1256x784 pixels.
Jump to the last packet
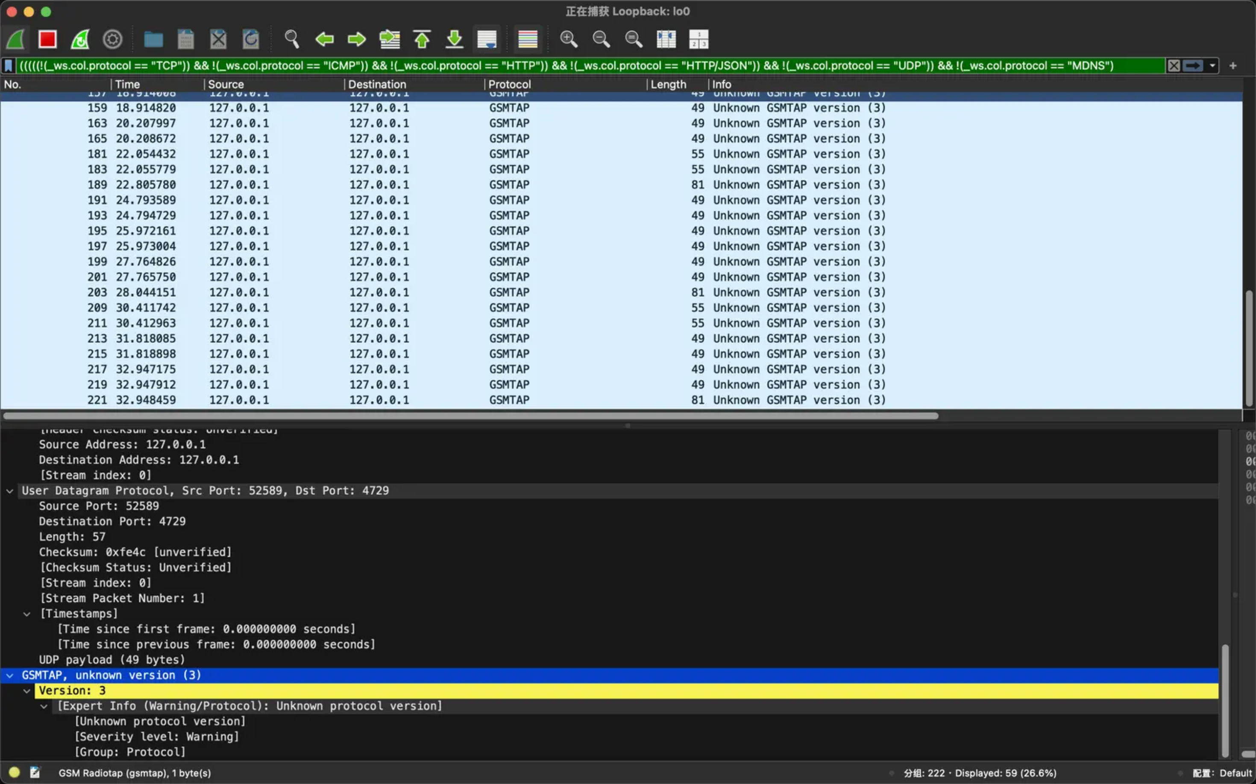tap(455, 39)
